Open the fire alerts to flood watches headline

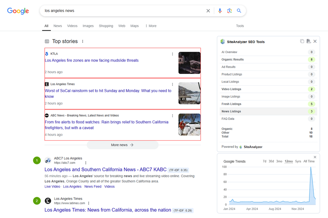click(x=107, y=125)
